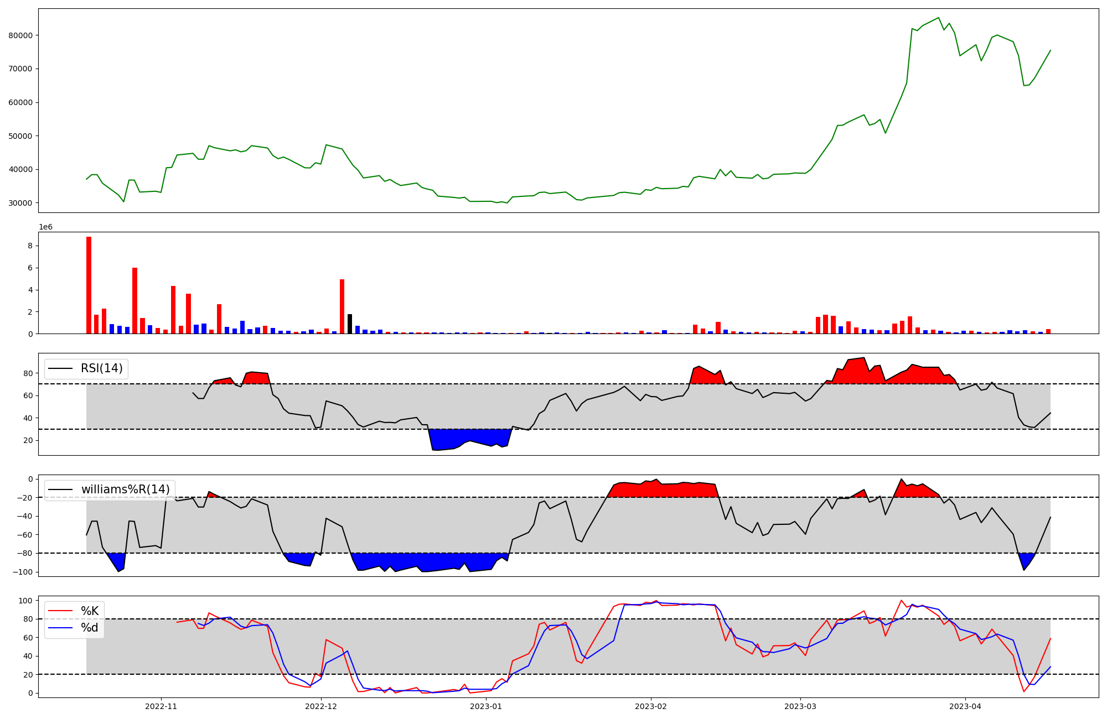This screenshot has width=1107, height=719.
Task: Click the black RSI(14) legend line sample
Action: click(x=60, y=368)
